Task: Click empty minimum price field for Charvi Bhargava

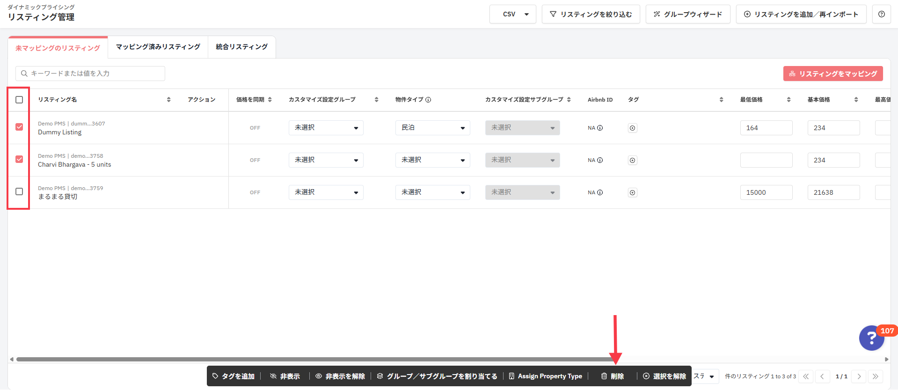Action: pyautogui.click(x=767, y=160)
